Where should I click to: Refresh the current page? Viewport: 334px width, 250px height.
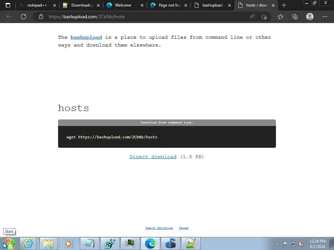23,17
